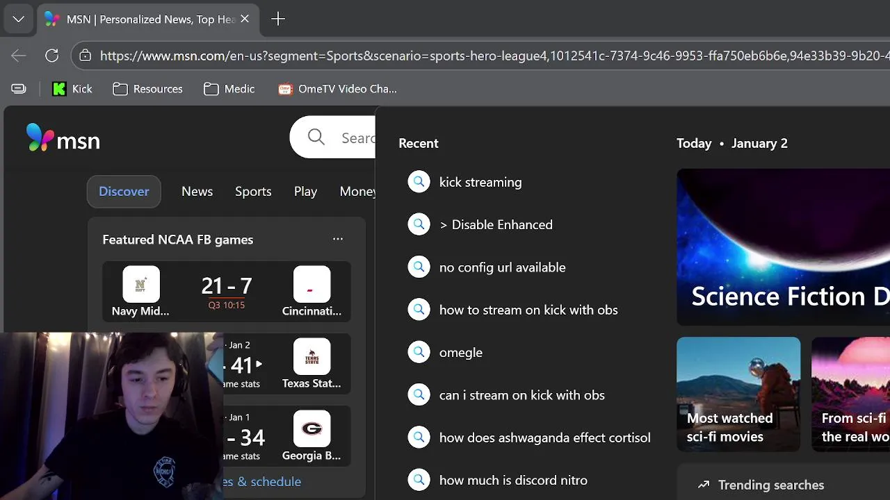Open a new browser tab
Screen dimensions: 890x500
278,19
